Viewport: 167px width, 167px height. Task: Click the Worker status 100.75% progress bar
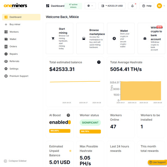point(90,131)
